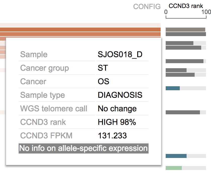211x174 pixels.
Task: Click the second orange heatmap row
Action: pyautogui.click(x=80, y=34)
